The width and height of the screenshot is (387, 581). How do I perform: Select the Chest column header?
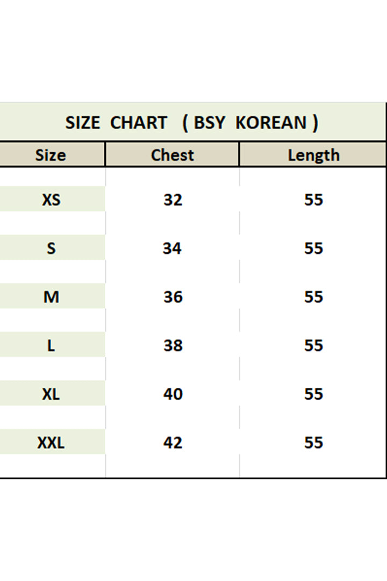pos(172,155)
